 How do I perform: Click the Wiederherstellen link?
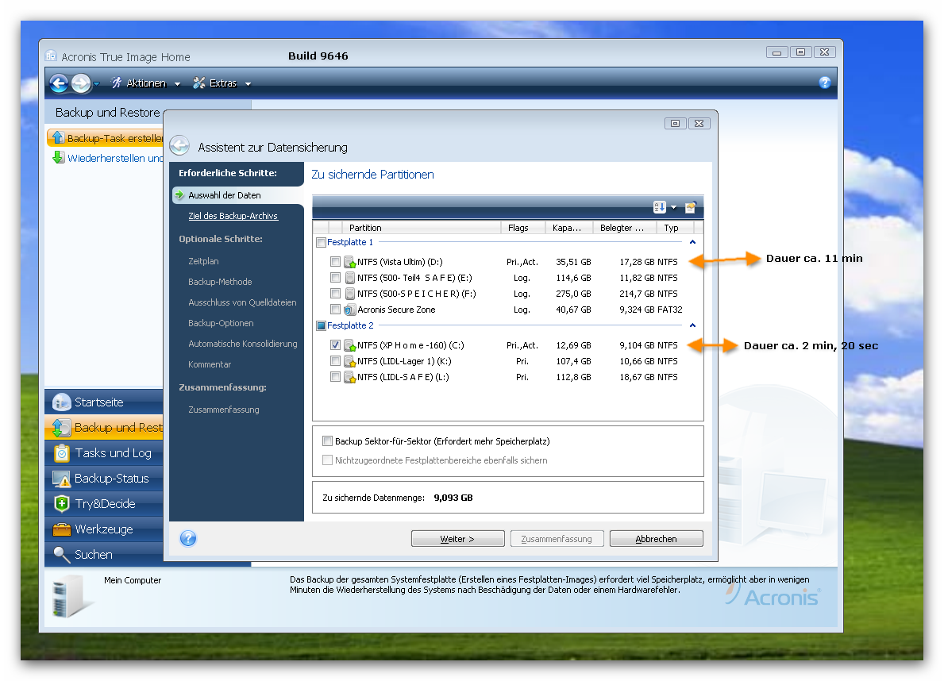click(x=114, y=159)
